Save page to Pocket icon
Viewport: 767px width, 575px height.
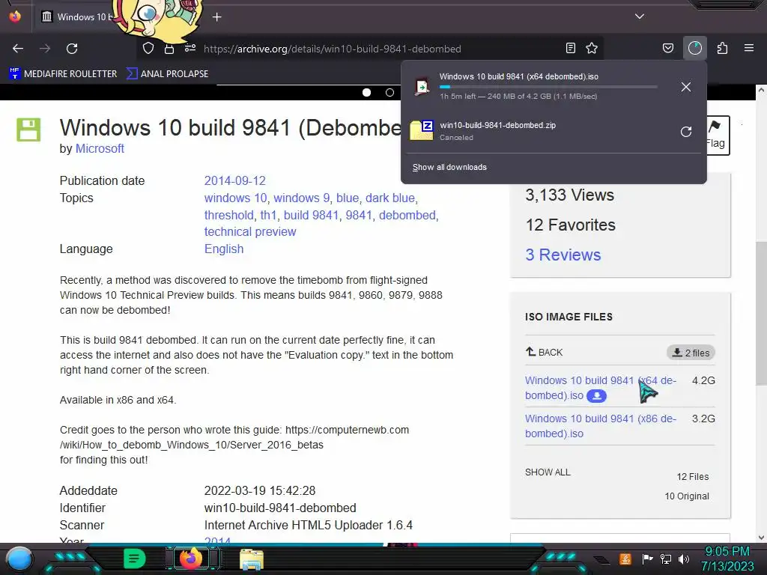(667, 48)
